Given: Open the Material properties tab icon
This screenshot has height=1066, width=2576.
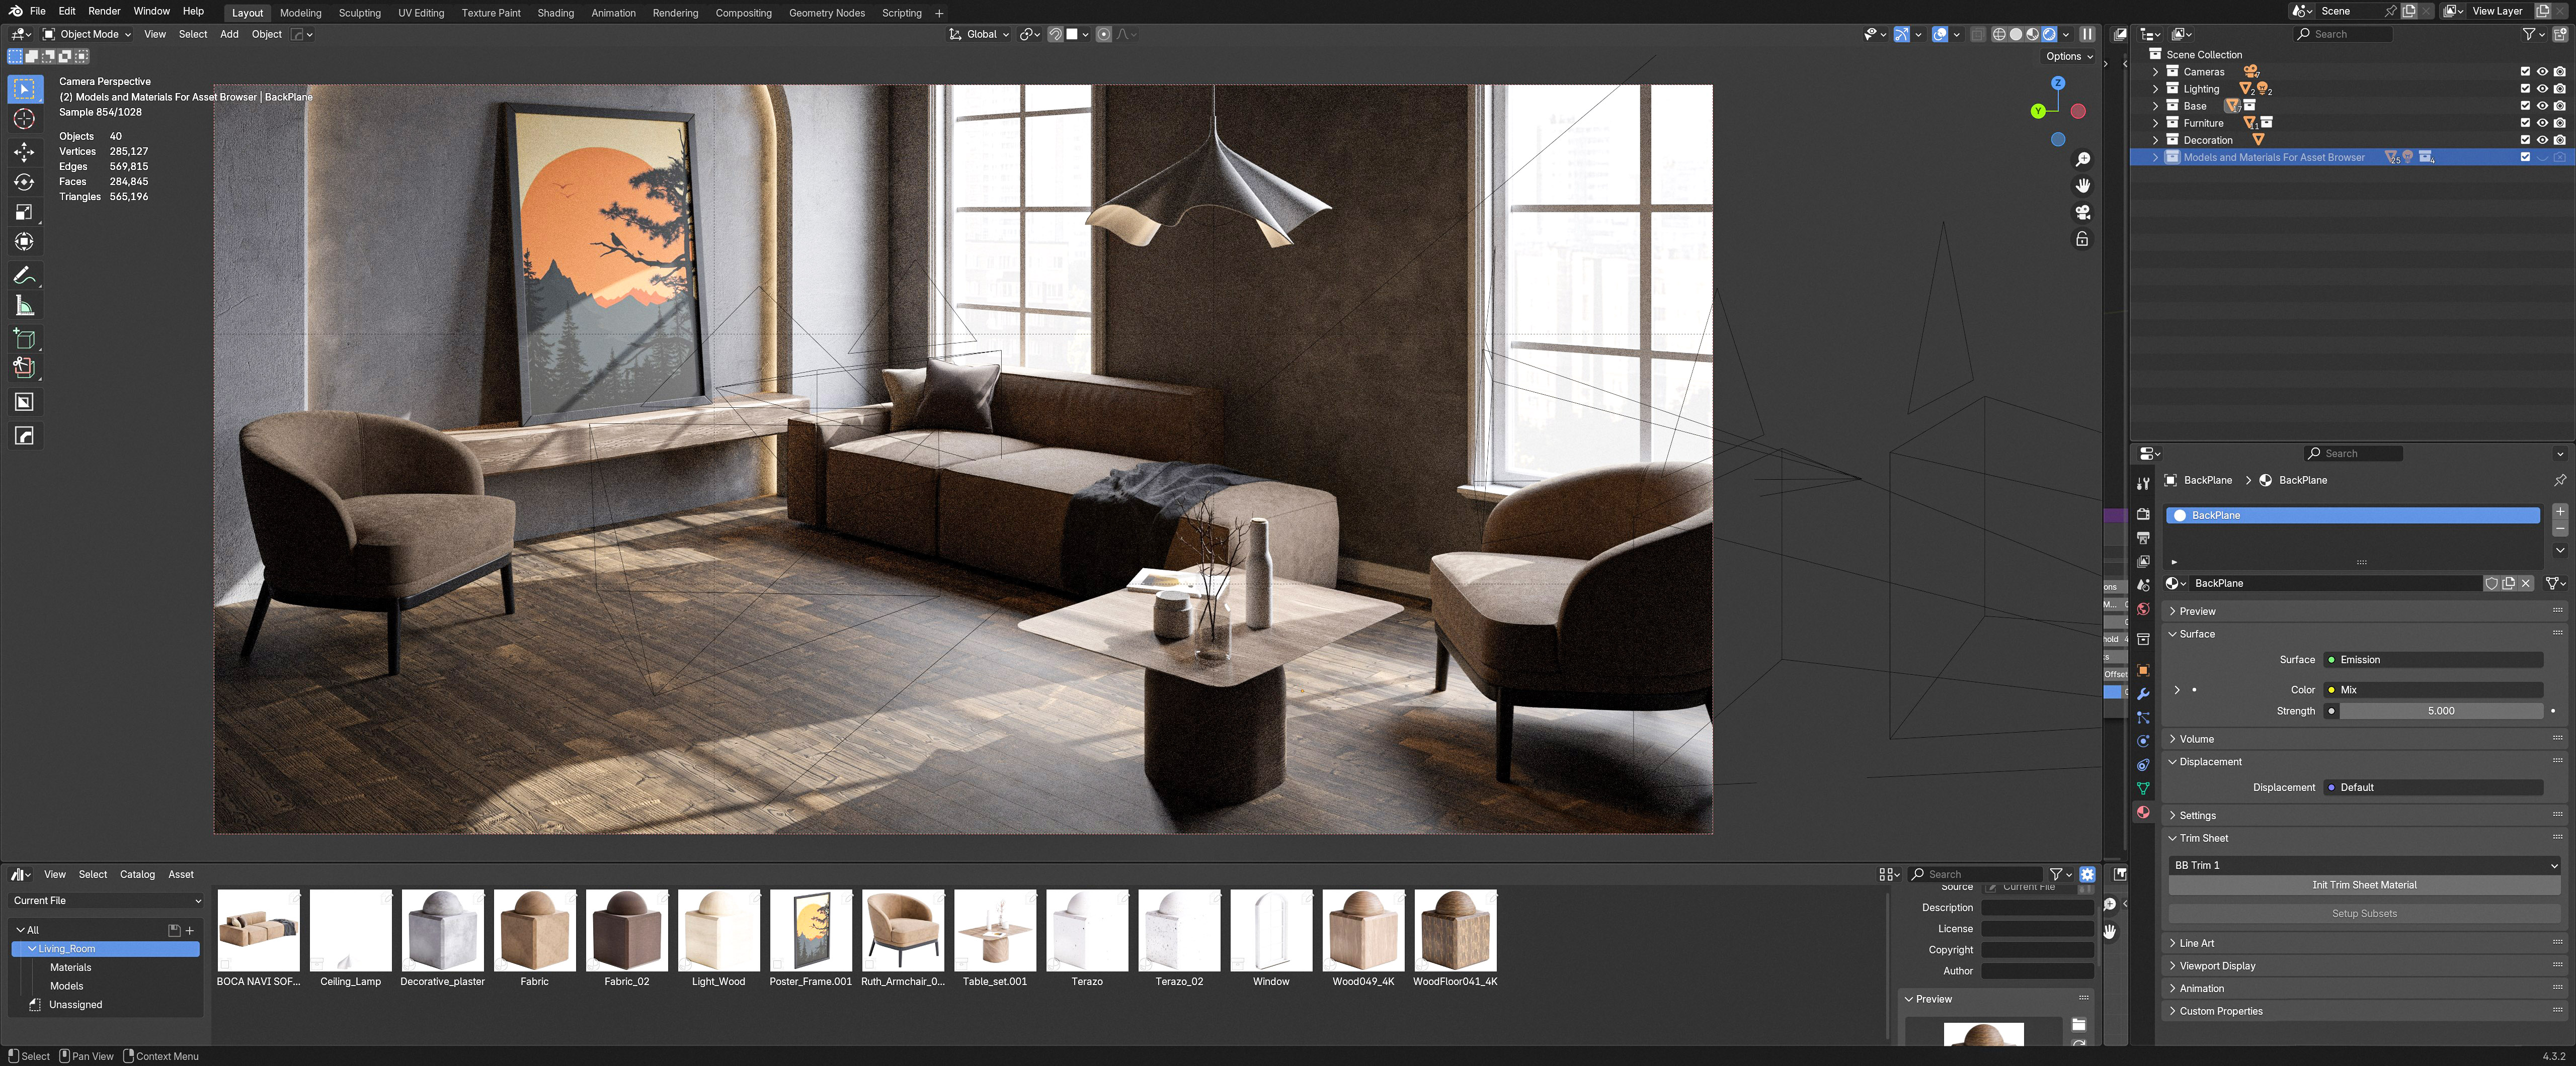Looking at the screenshot, I should [x=2143, y=812].
